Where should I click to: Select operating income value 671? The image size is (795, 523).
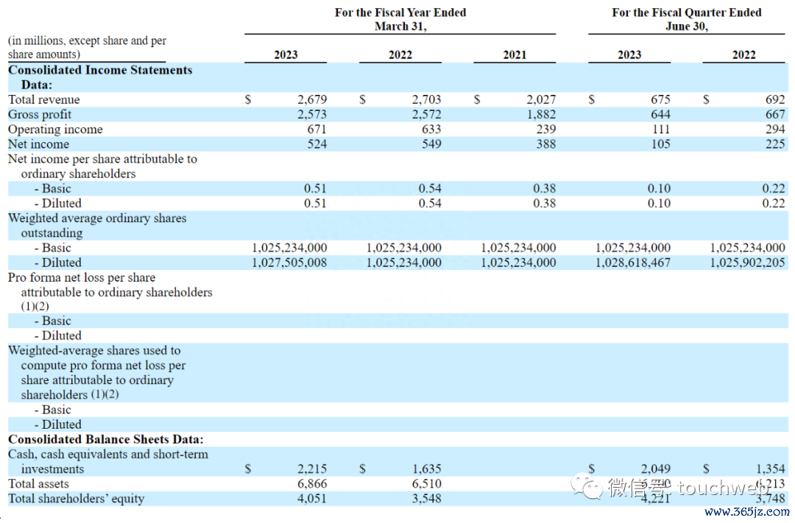tap(317, 129)
